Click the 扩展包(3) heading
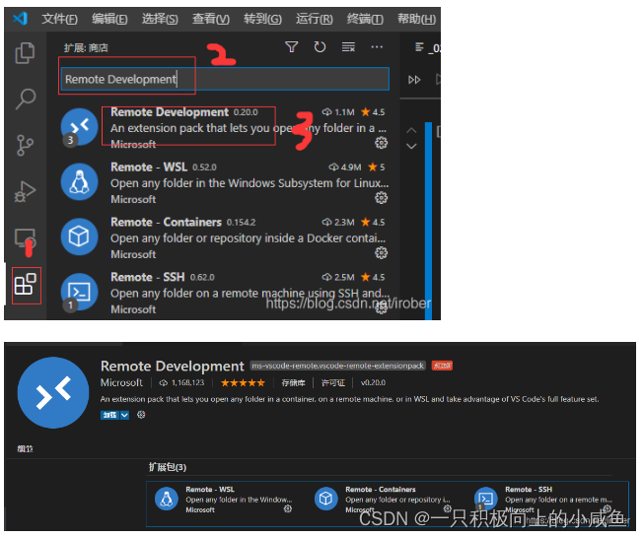Screen dimensions: 643x538 [x=168, y=467]
